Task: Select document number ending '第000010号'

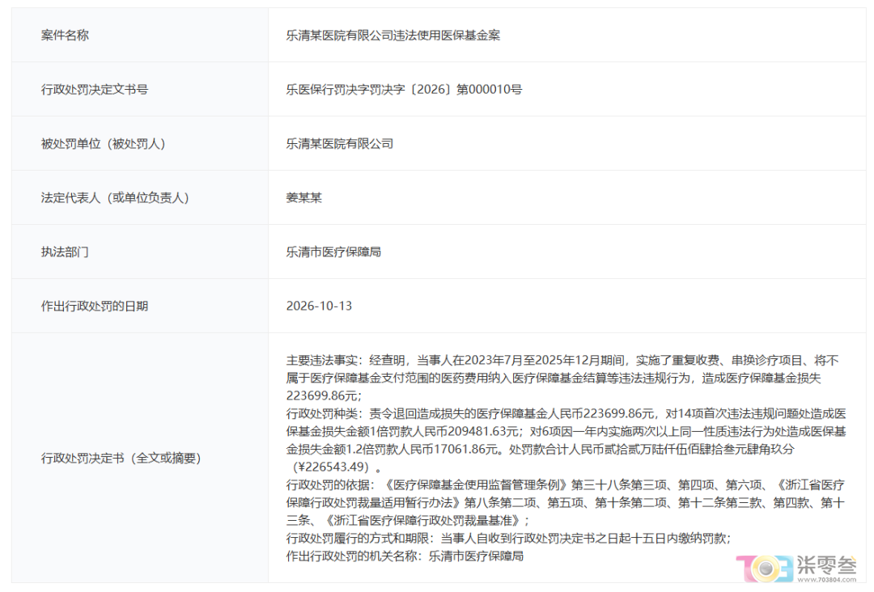Action: tap(404, 89)
